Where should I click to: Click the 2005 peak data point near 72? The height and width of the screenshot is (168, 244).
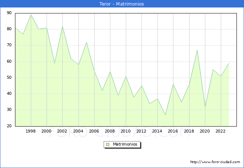point(86,43)
